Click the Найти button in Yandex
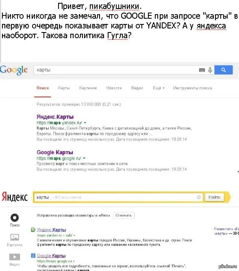239x271 pixels. tap(214, 197)
